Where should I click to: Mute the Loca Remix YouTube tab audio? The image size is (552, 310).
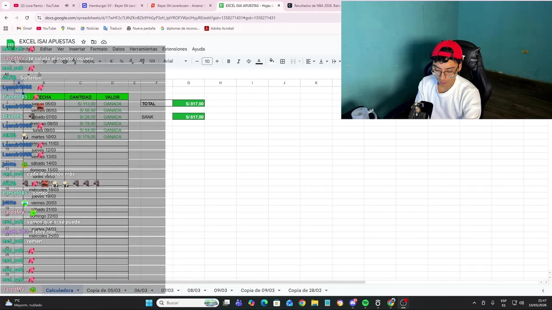coord(66,6)
